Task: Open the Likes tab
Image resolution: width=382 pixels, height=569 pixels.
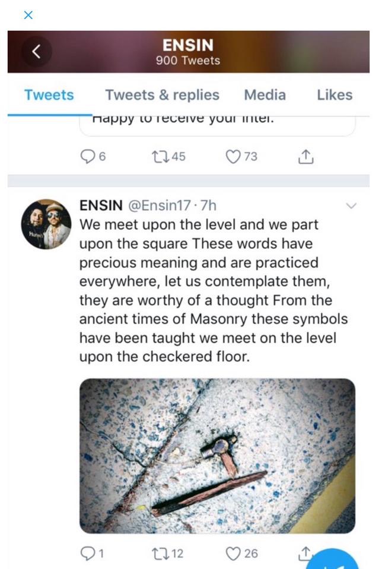Action: pos(335,95)
